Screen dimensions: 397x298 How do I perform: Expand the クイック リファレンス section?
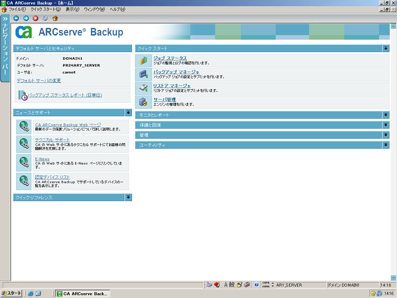pyautogui.click(x=129, y=197)
